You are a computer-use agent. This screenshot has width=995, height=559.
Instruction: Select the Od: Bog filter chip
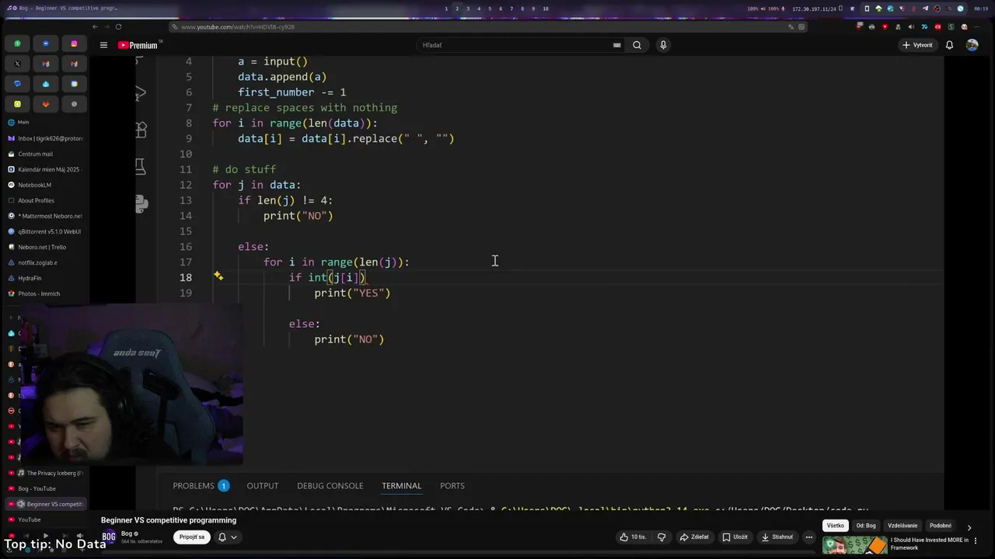pos(866,526)
